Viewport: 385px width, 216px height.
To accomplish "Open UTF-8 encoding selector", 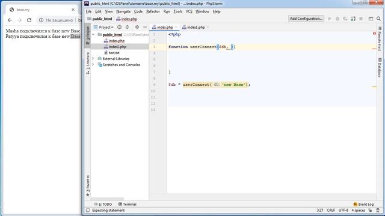I will pos(343,210).
